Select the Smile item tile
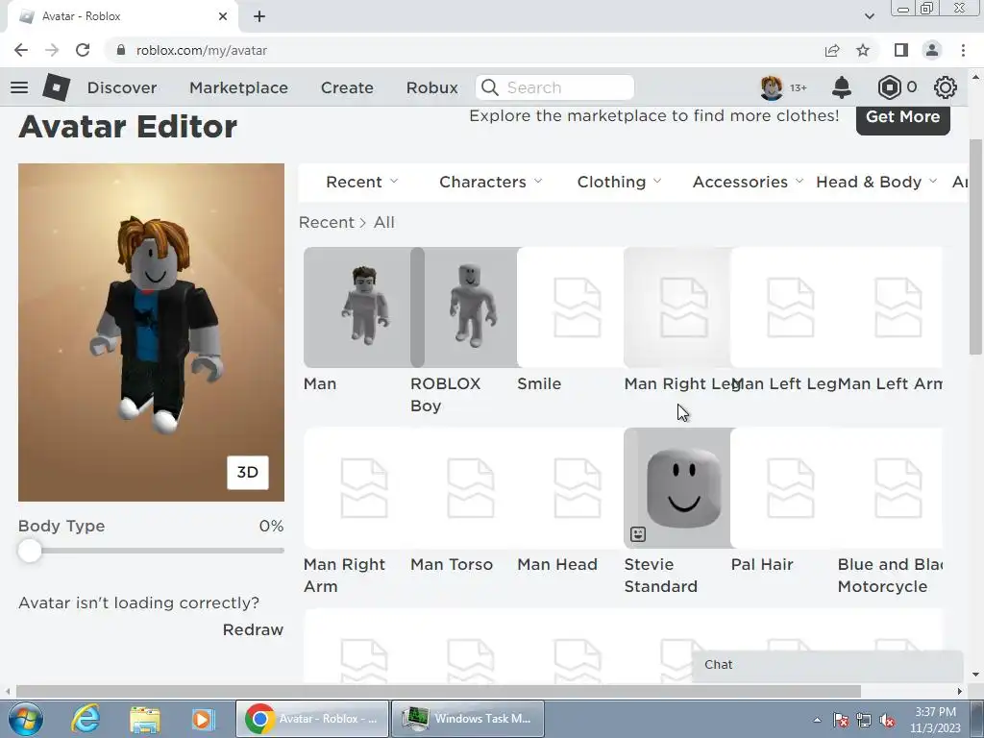Viewport: 984px width, 738px height. pyautogui.click(x=571, y=307)
